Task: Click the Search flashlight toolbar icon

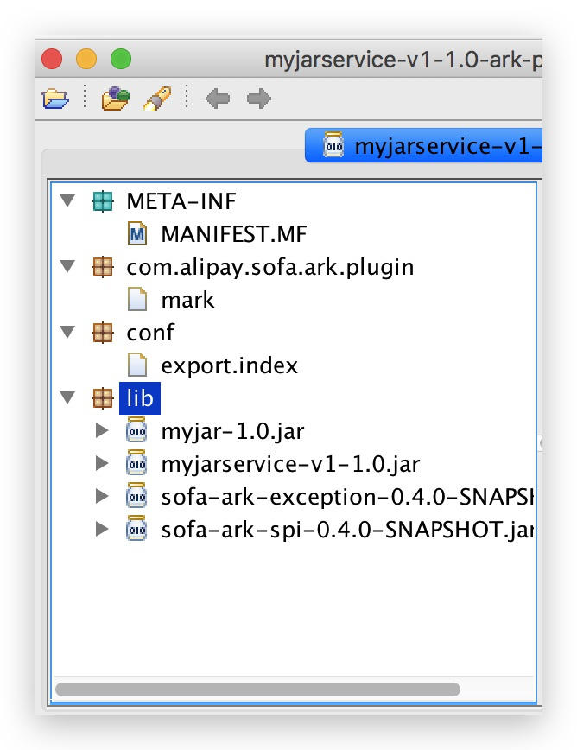Action: pos(157,99)
